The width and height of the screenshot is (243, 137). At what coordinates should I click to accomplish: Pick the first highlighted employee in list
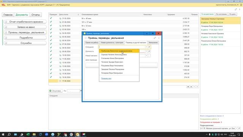pos(119,51)
